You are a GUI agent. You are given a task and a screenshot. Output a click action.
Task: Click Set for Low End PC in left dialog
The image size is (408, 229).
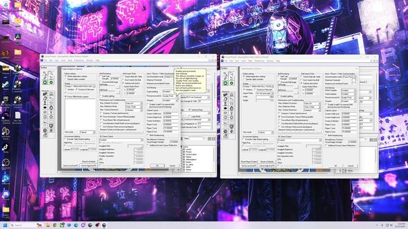click(71, 165)
